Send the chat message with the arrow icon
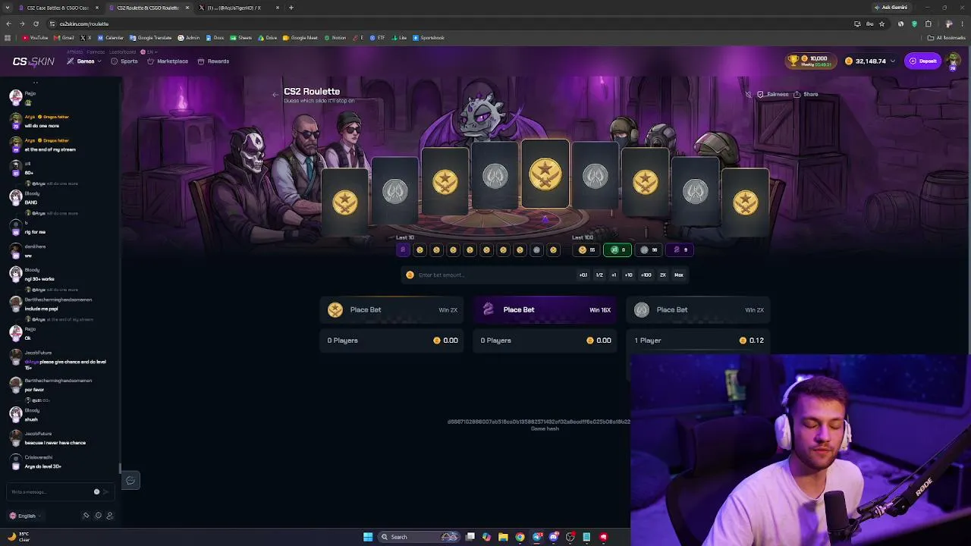 pos(105,492)
